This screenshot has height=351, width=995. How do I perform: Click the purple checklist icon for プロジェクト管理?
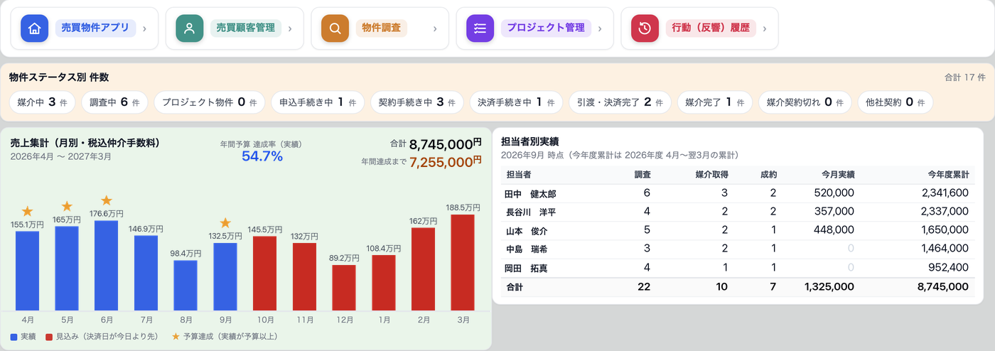(x=480, y=28)
